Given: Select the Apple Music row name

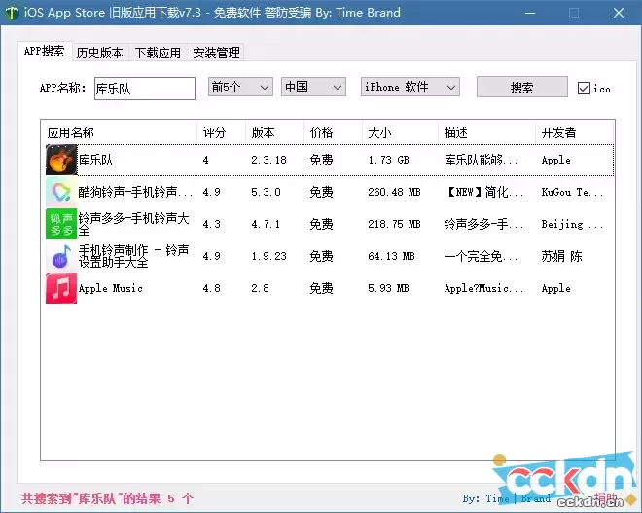Looking at the screenshot, I should point(111,288).
